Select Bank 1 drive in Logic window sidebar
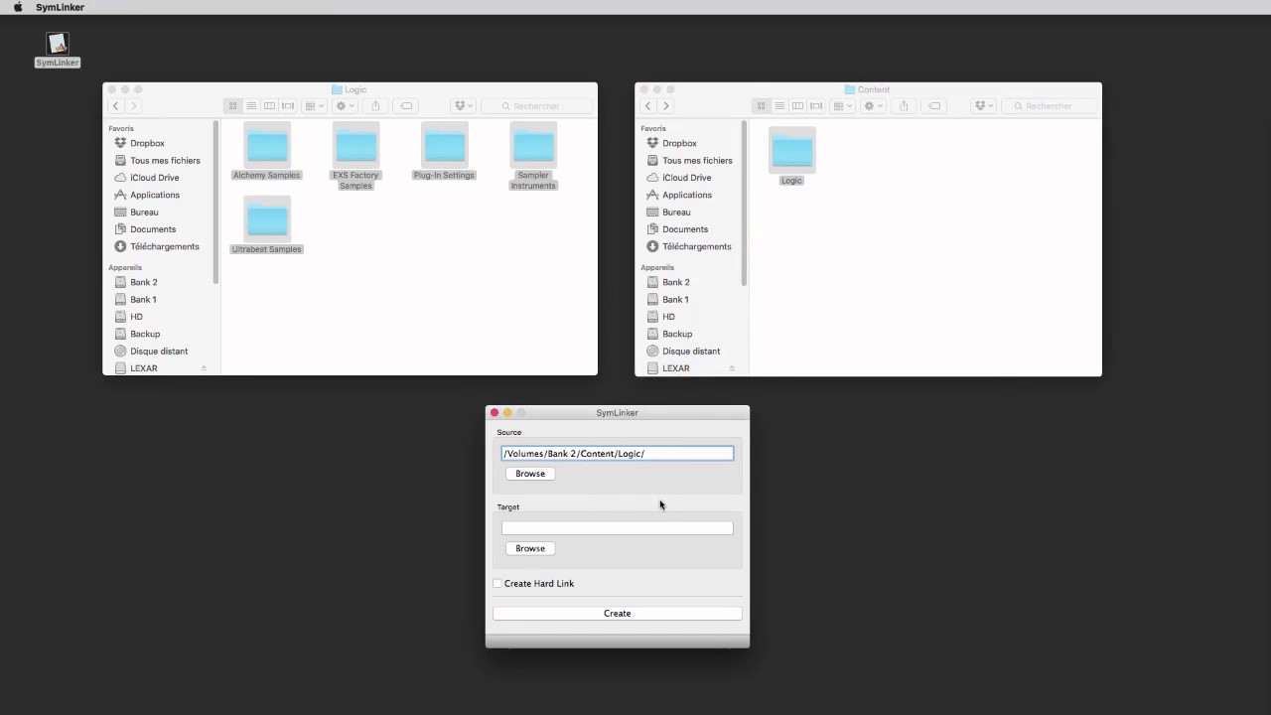Screen dimensions: 1271x715 point(143,299)
